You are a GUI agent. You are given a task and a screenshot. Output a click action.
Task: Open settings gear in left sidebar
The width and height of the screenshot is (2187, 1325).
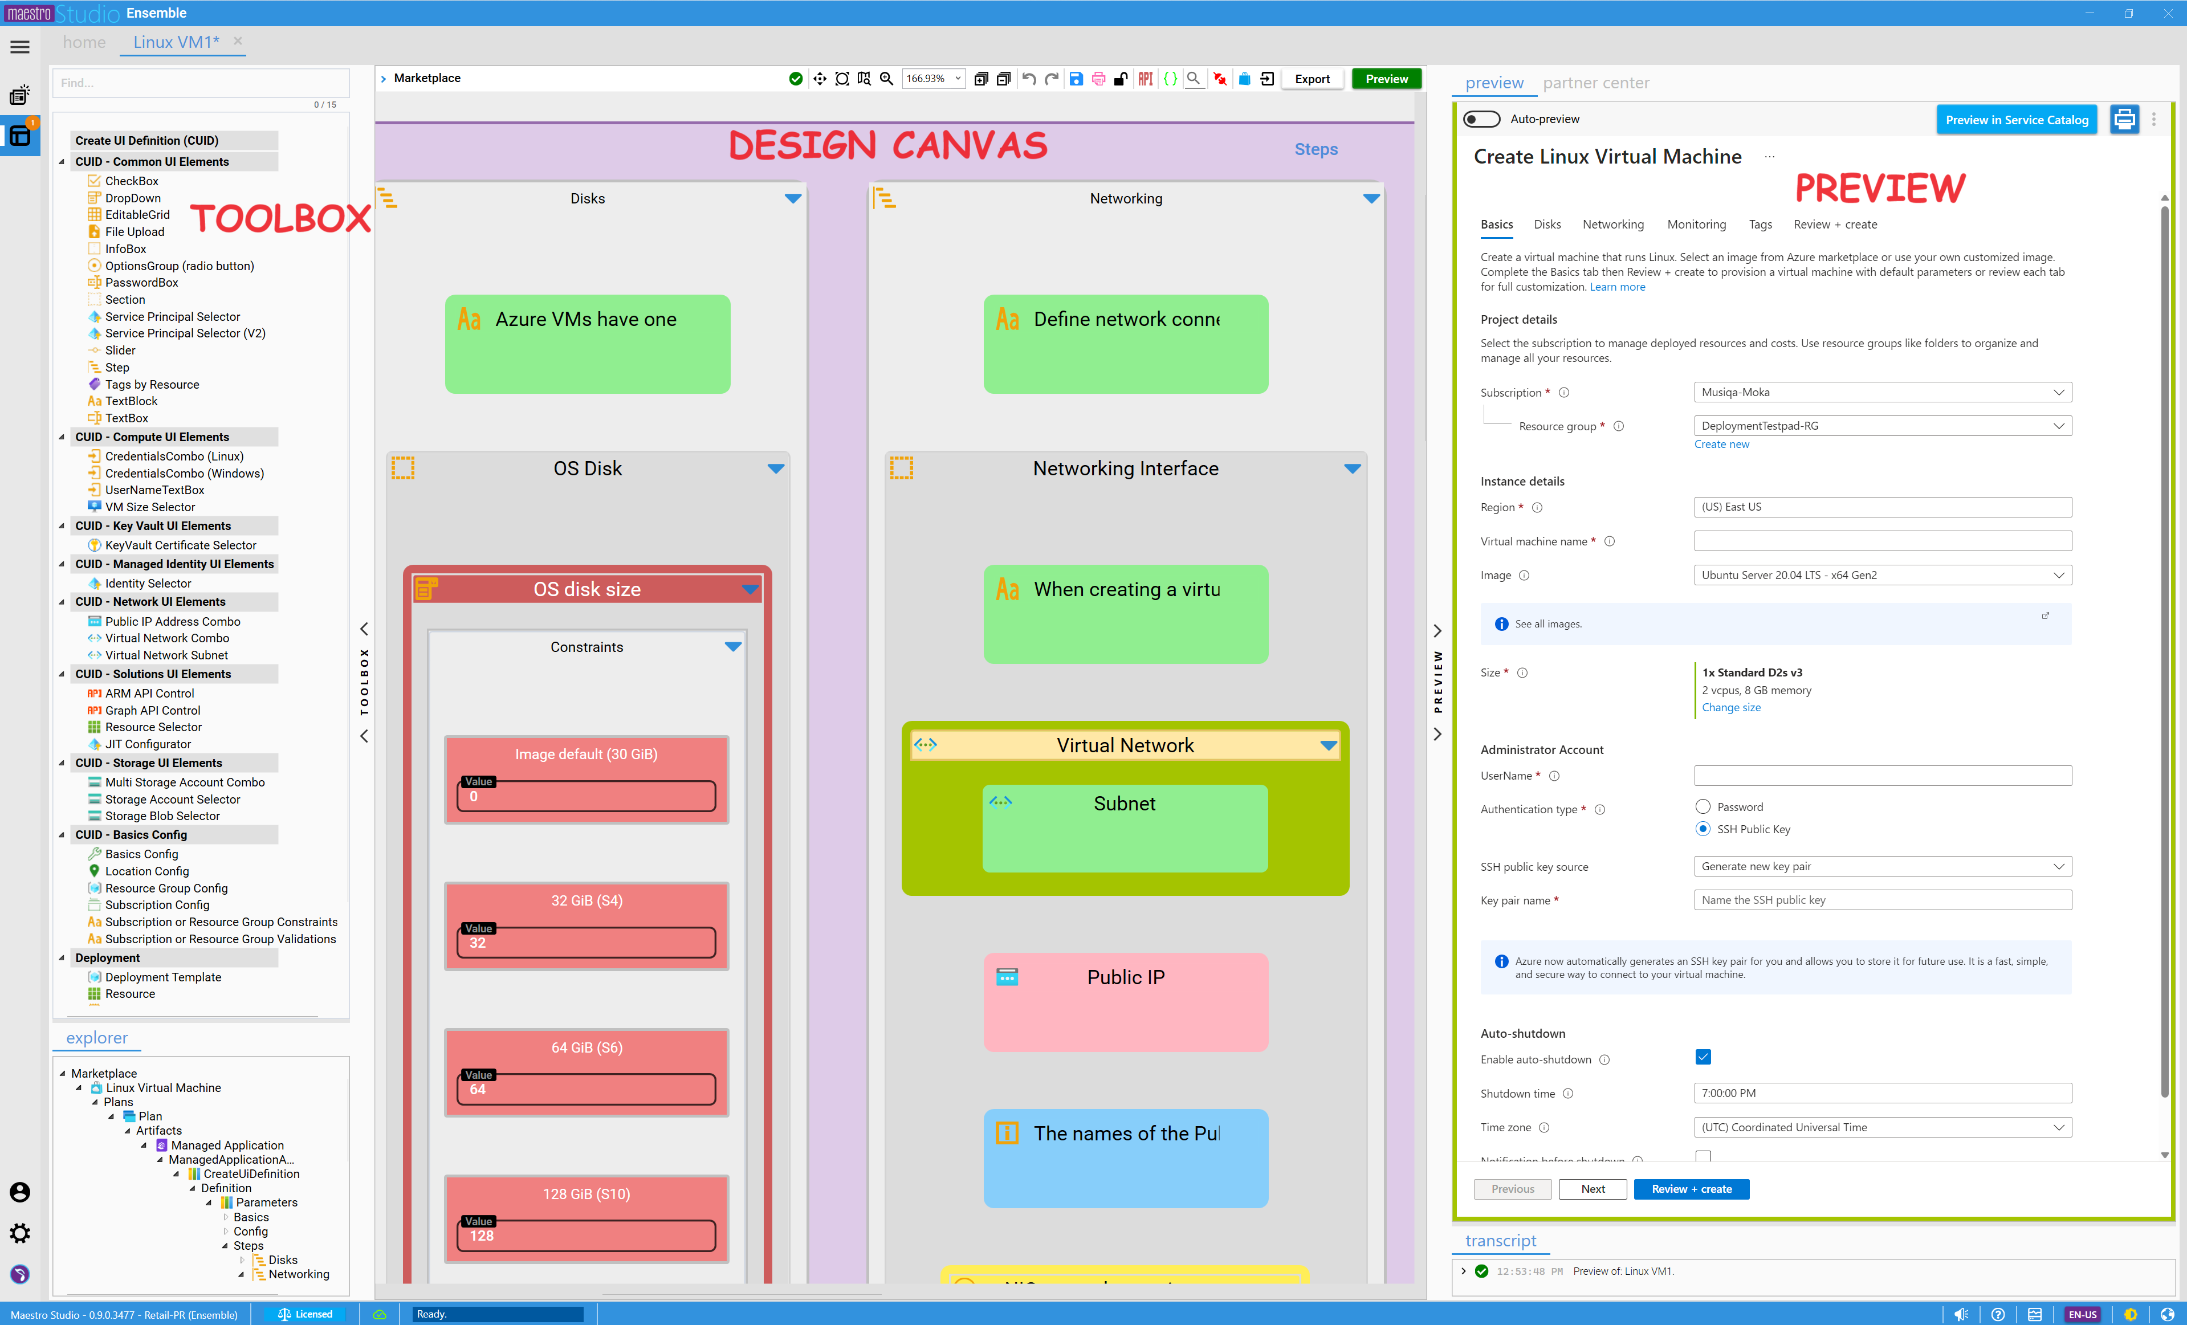19,1233
